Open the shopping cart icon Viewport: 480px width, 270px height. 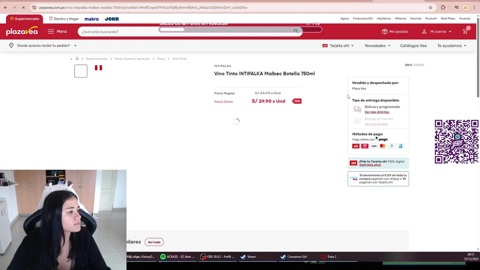coord(465,31)
